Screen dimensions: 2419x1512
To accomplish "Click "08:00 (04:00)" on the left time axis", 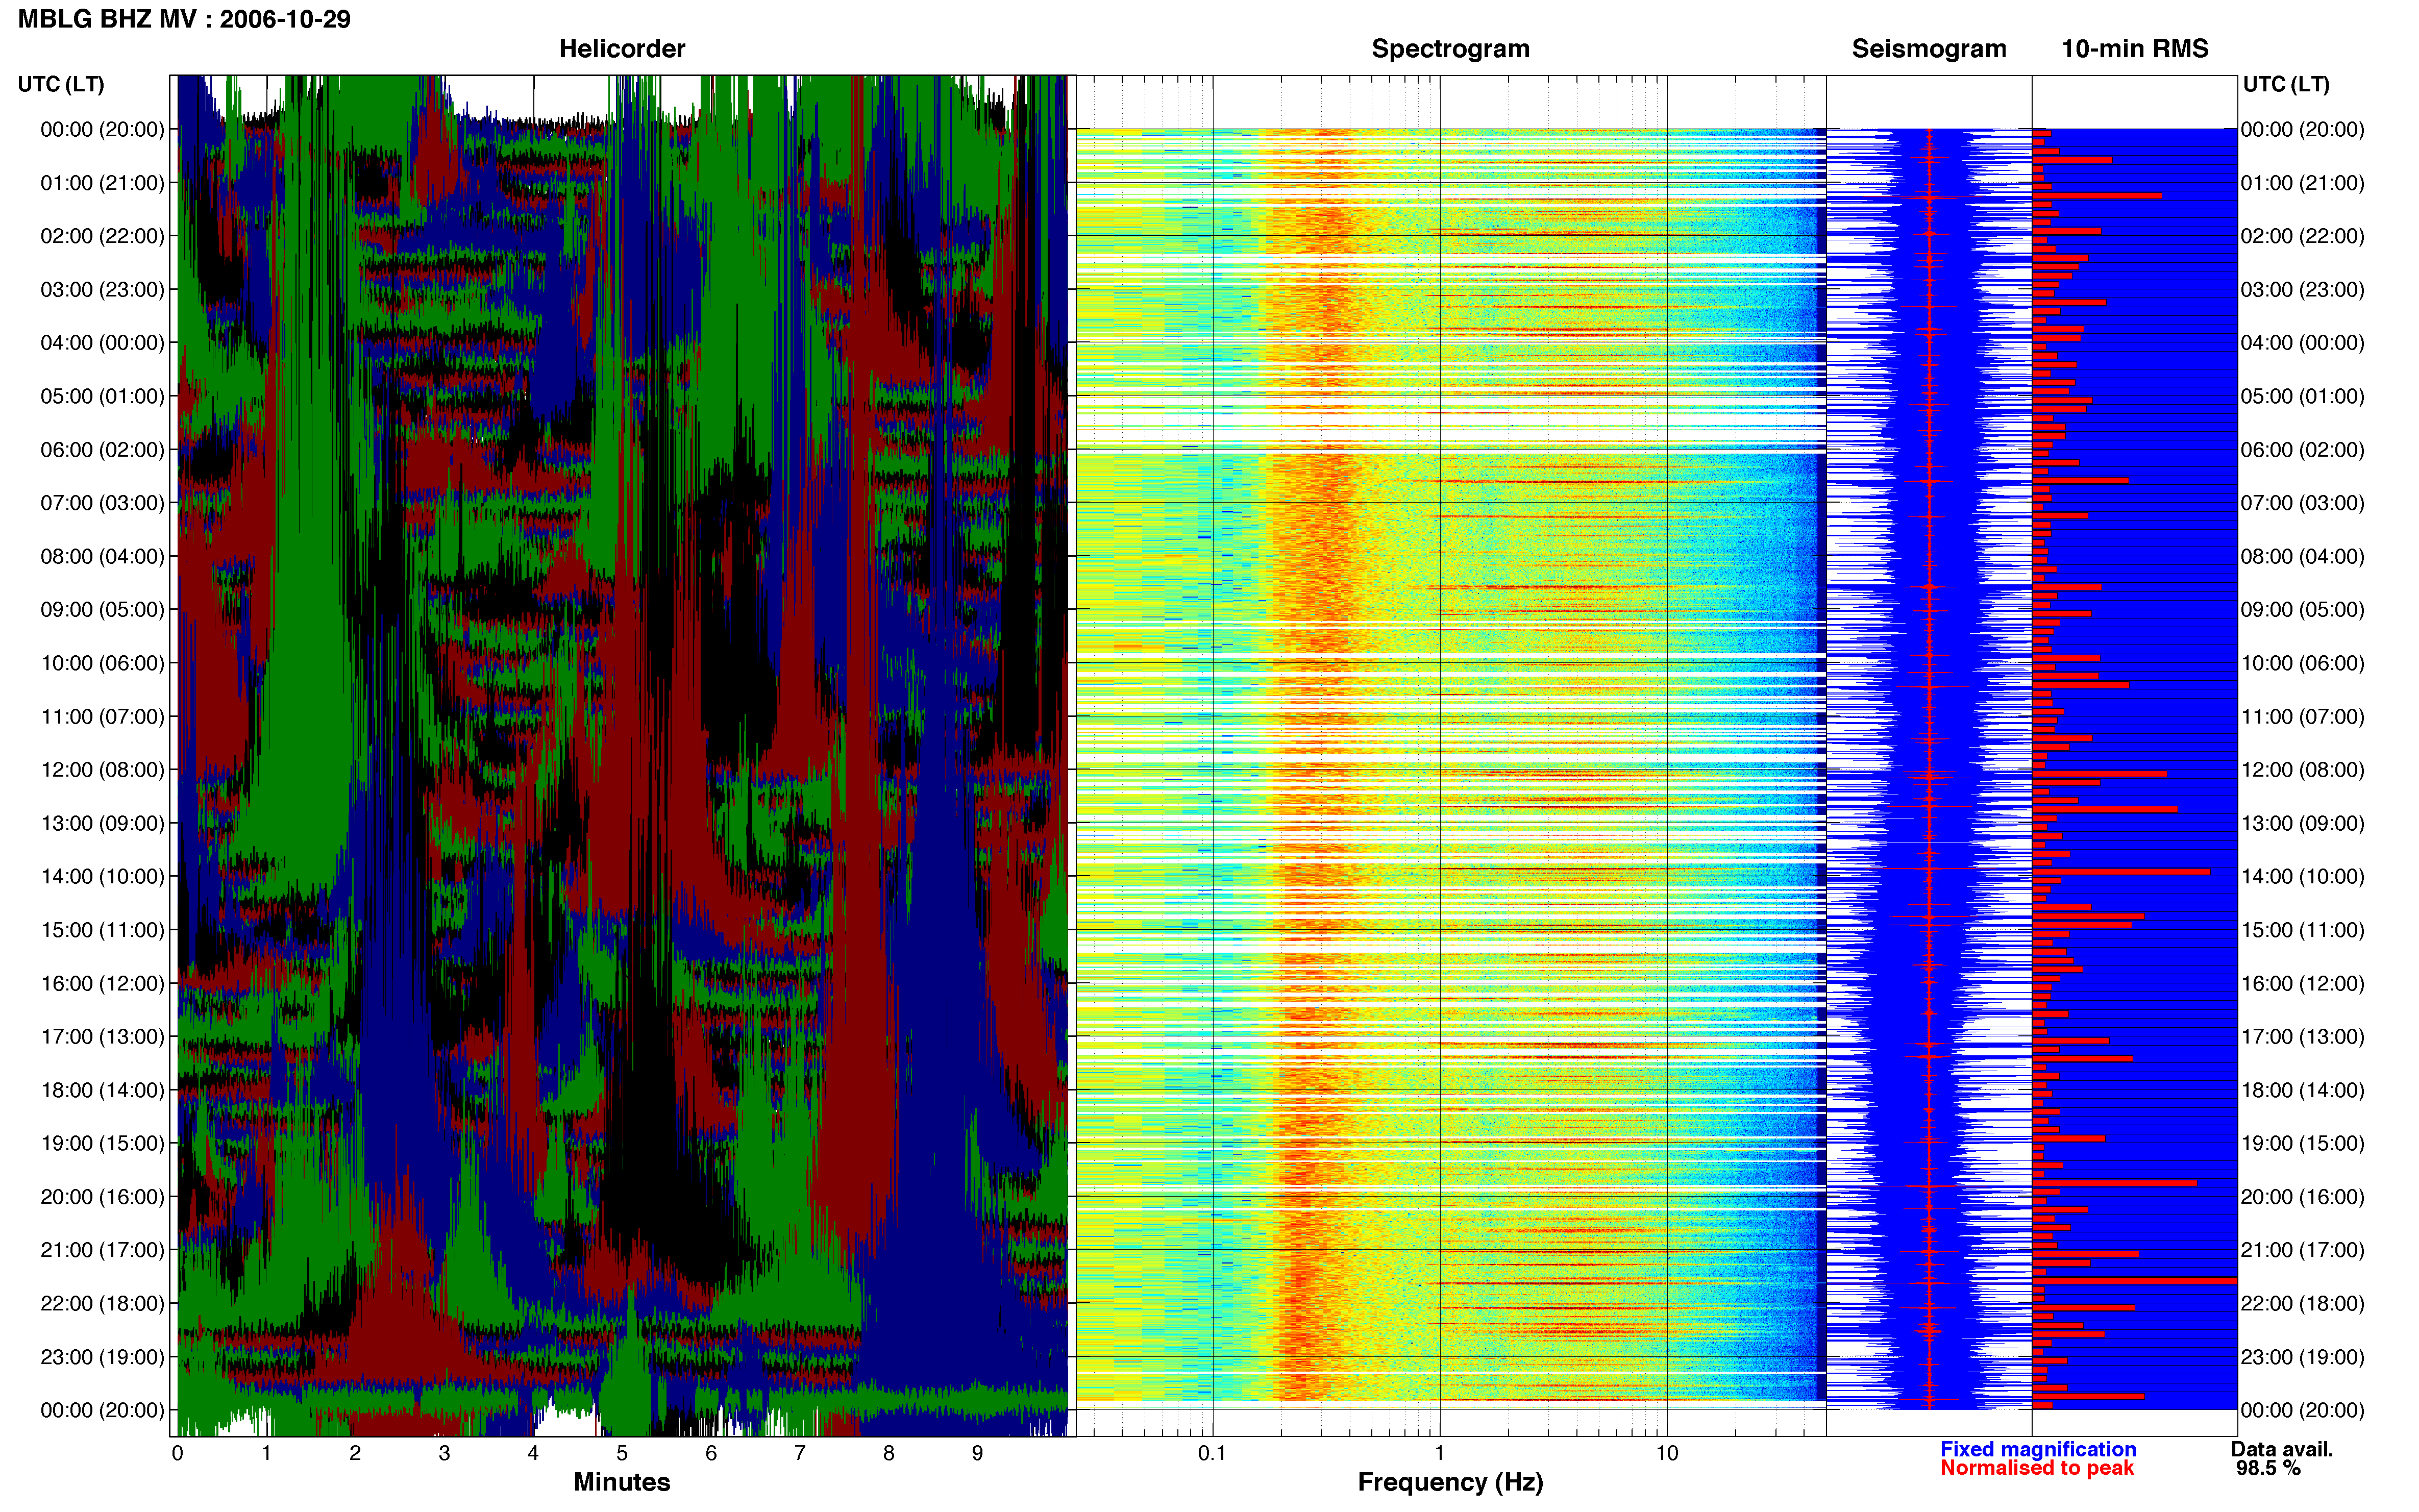I will tap(102, 557).
